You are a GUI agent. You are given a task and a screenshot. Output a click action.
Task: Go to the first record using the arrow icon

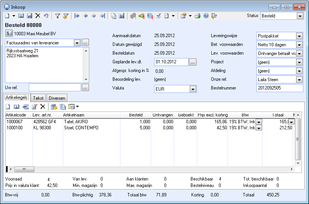[x=77, y=16]
